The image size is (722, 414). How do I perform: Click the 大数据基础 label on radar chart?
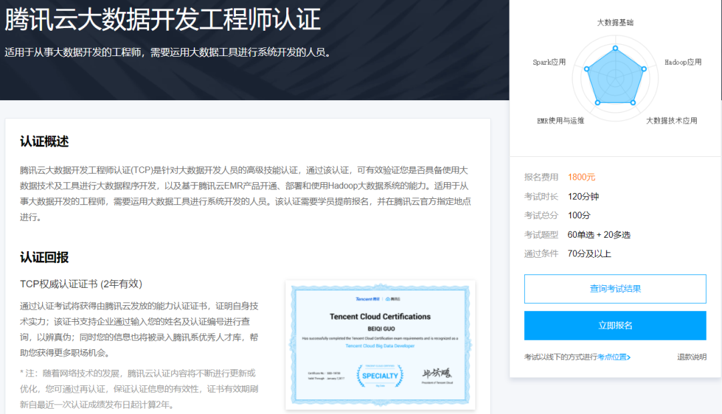(x=615, y=23)
